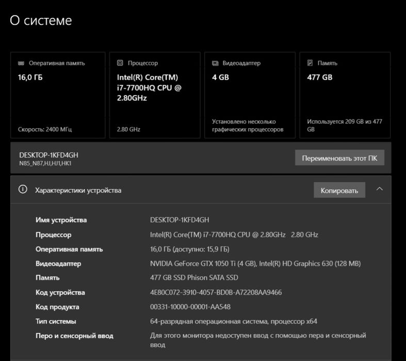
Task: Click the info circle icon near Характеристики устройства
Action: pyautogui.click(x=23, y=190)
